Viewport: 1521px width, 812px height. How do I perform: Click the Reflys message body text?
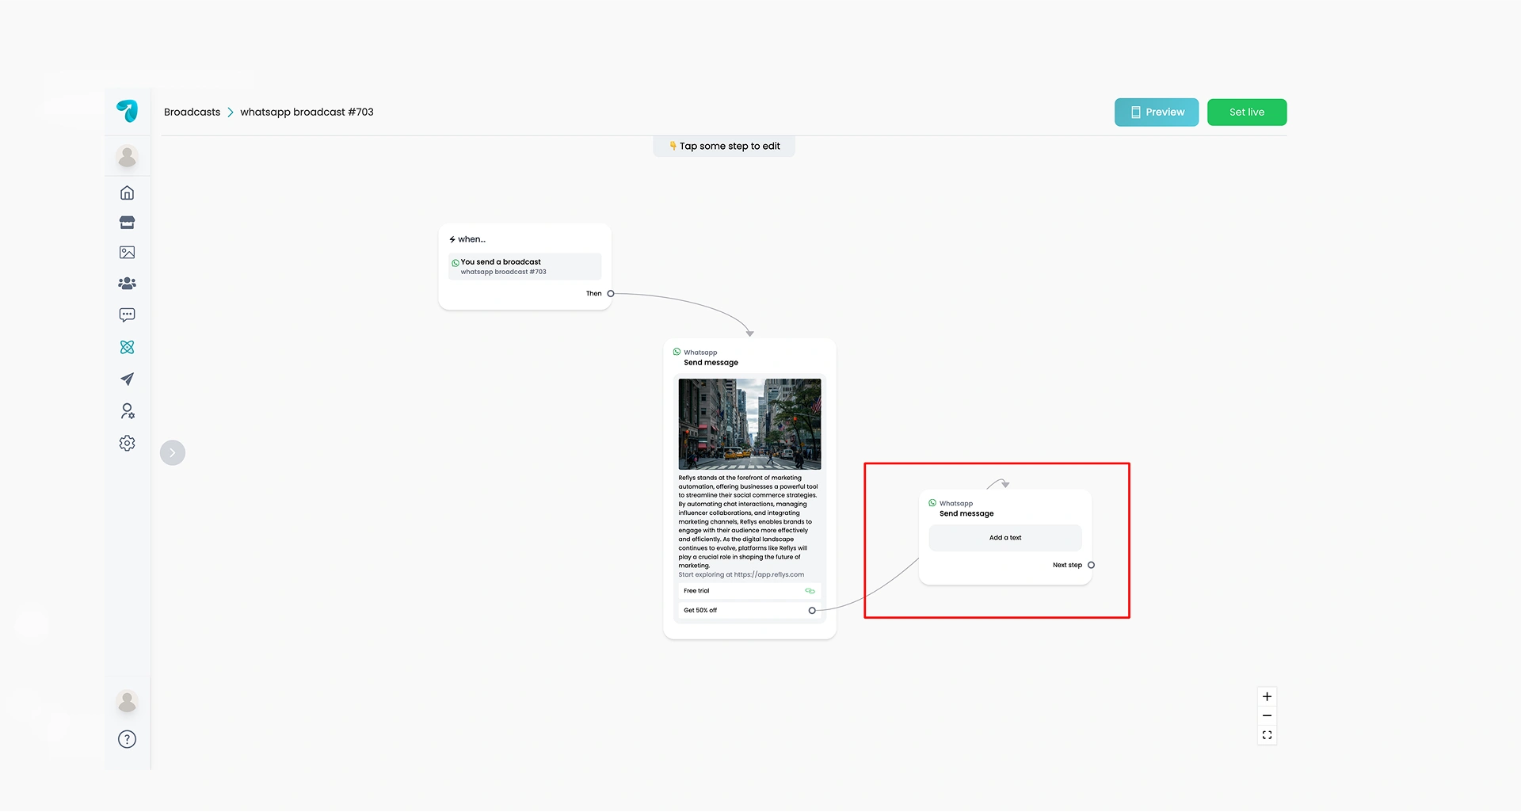point(748,522)
